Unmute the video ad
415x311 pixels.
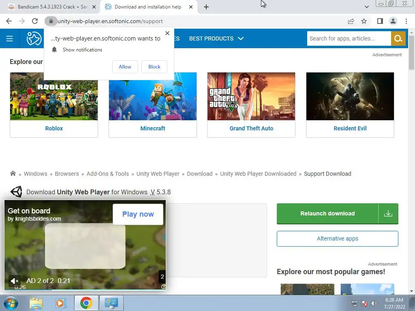(15, 281)
